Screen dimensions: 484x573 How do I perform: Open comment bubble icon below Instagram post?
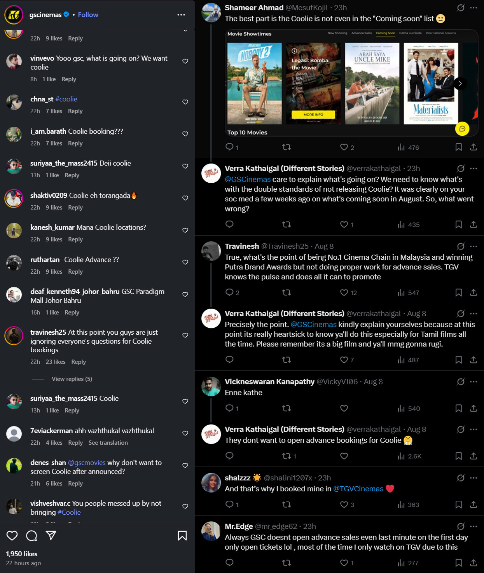point(31,536)
